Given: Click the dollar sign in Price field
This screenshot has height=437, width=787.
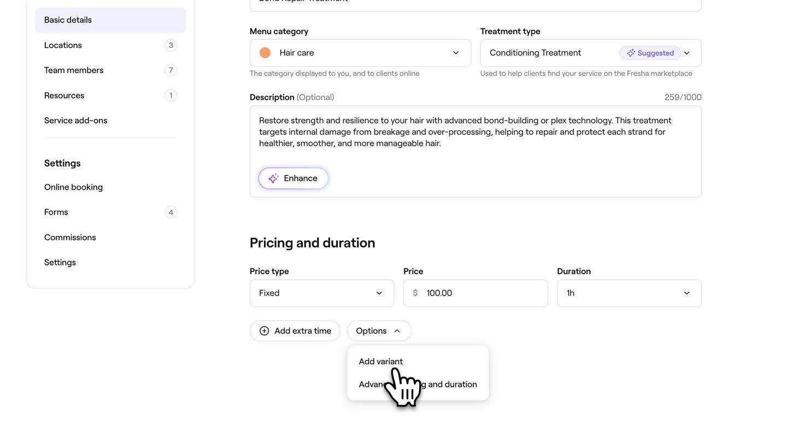Looking at the screenshot, I should point(415,293).
